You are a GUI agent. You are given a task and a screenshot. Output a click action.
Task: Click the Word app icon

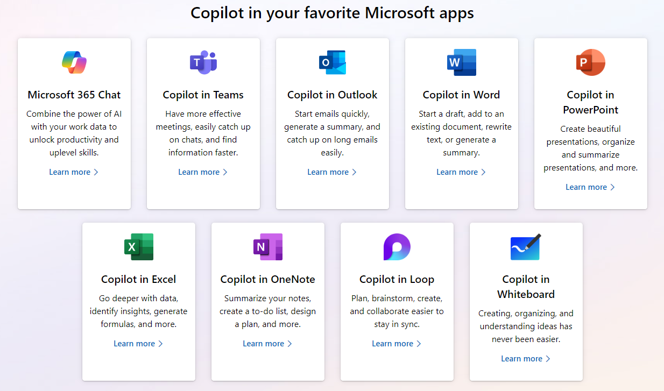(462, 62)
